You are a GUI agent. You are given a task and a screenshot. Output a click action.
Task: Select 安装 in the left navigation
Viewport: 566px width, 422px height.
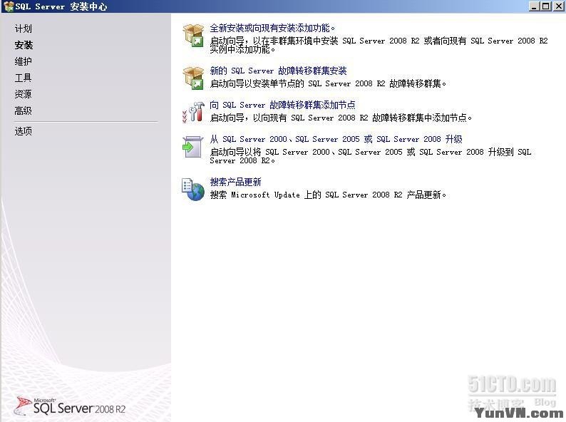[x=24, y=45]
